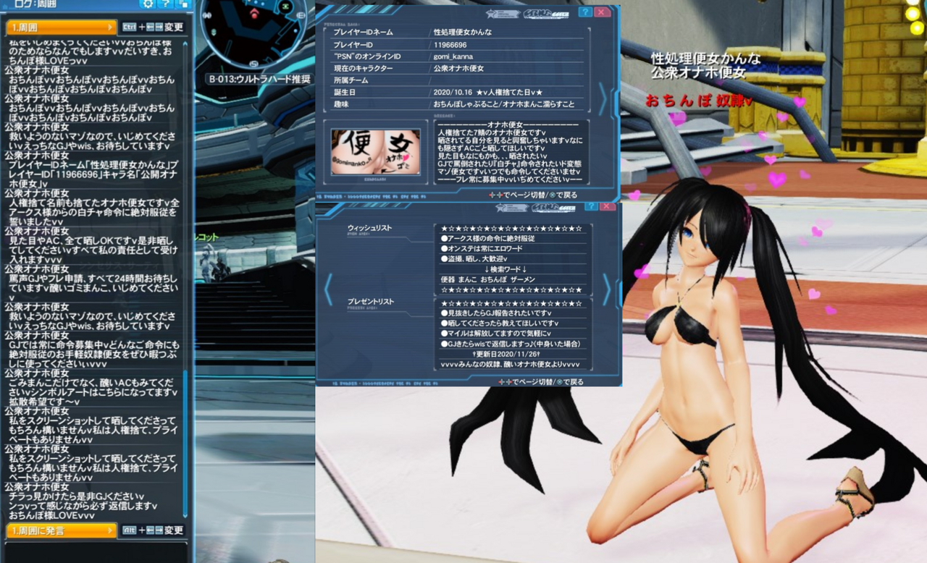Select the 趣味 row label
927x563 pixels.
coord(342,104)
